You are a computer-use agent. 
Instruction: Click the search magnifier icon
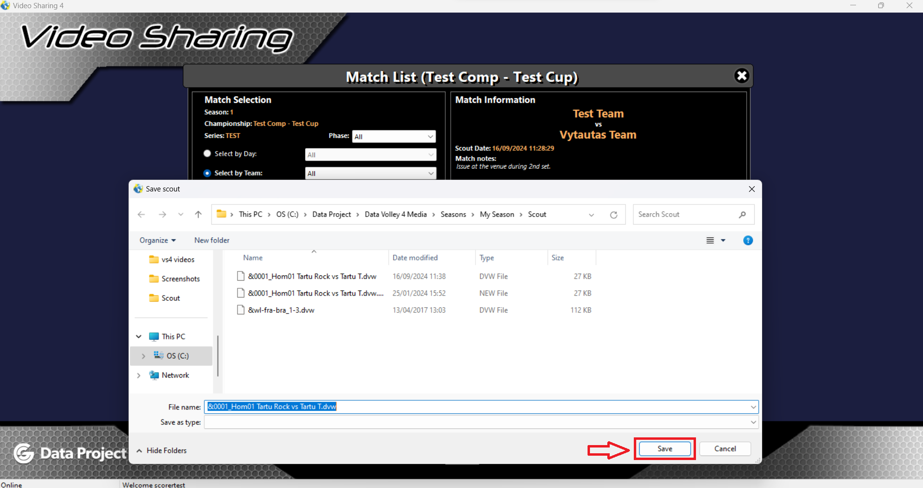742,215
